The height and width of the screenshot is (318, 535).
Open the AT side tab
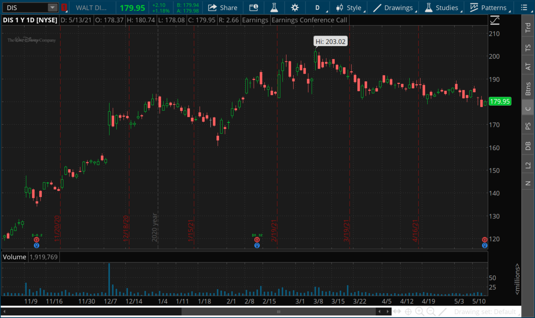528,66
